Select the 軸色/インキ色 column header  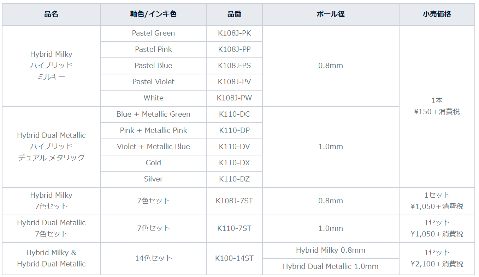[153, 14]
